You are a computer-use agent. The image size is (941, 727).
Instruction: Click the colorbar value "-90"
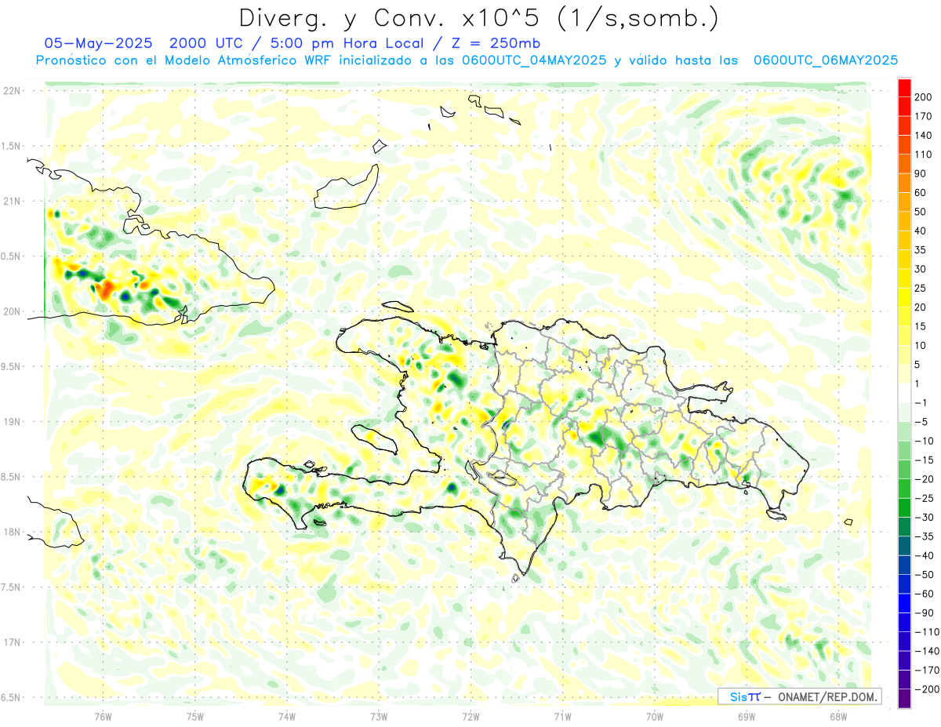pyautogui.click(x=925, y=613)
